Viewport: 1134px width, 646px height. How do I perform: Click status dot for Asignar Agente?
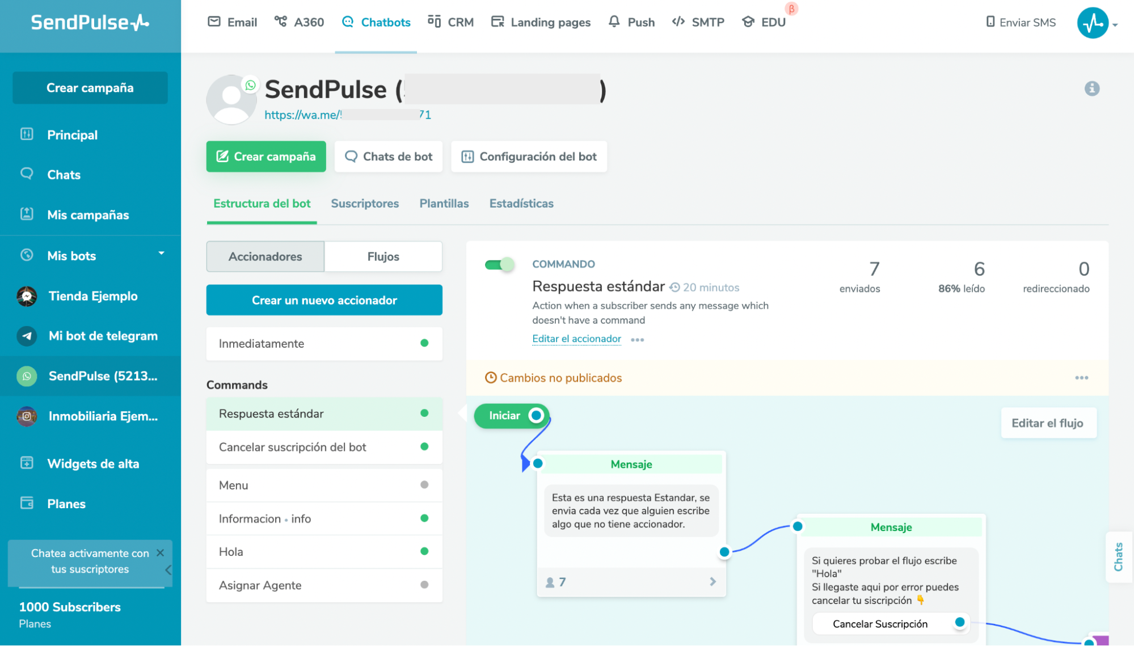pos(424,585)
